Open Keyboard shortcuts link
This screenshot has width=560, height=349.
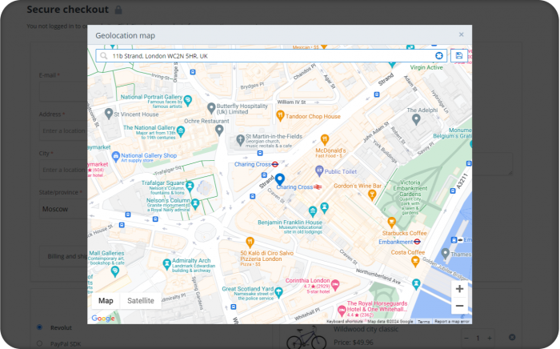[344, 322]
